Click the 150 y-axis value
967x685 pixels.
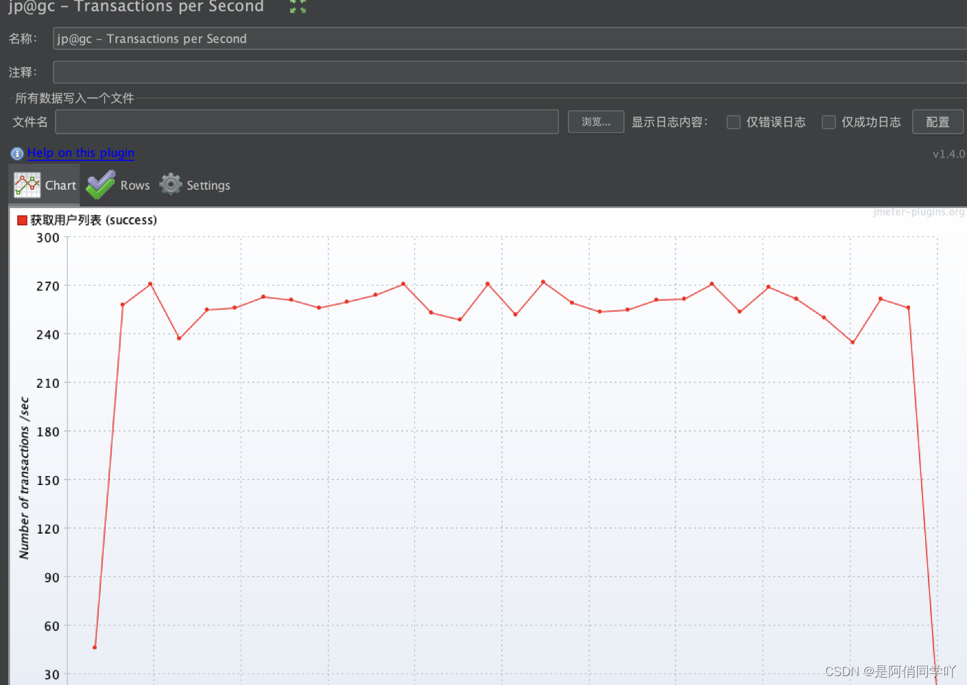48,480
